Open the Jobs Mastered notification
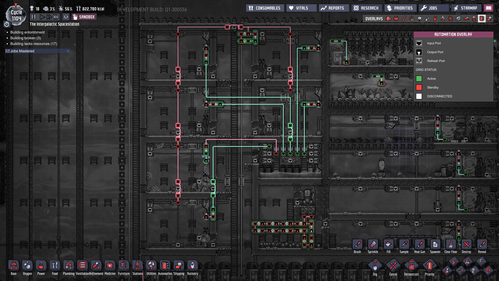Screen dimensions: 499x281 pyautogui.click(x=22, y=51)
